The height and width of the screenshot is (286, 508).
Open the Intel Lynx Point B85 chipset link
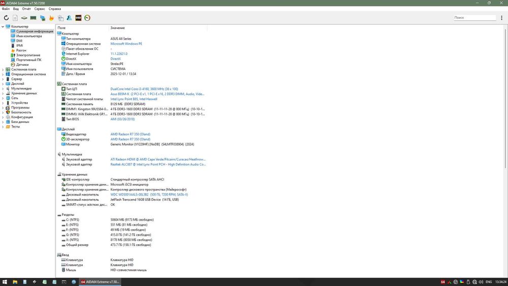[134, 99]
